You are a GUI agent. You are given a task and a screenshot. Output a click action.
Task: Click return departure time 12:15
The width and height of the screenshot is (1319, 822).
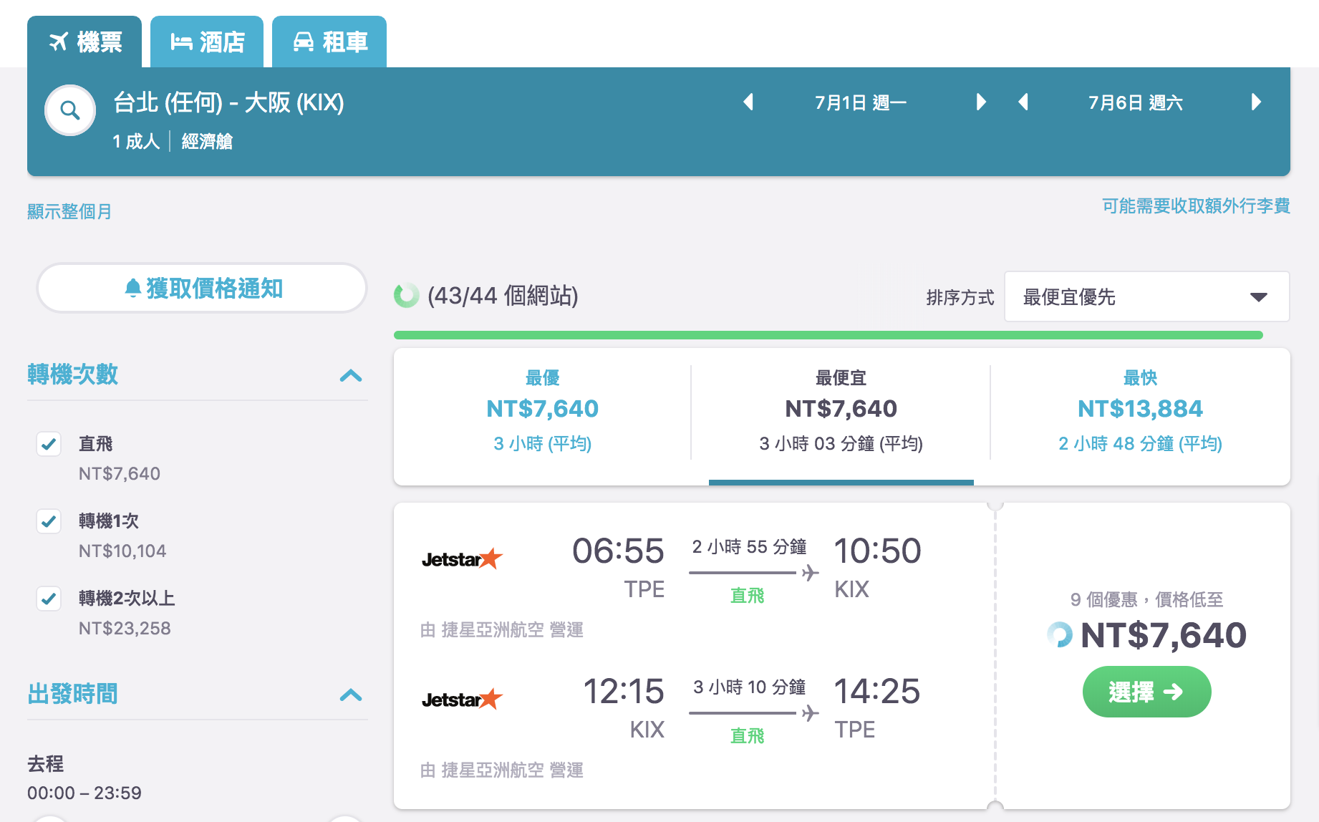click(x=623, y=691)
